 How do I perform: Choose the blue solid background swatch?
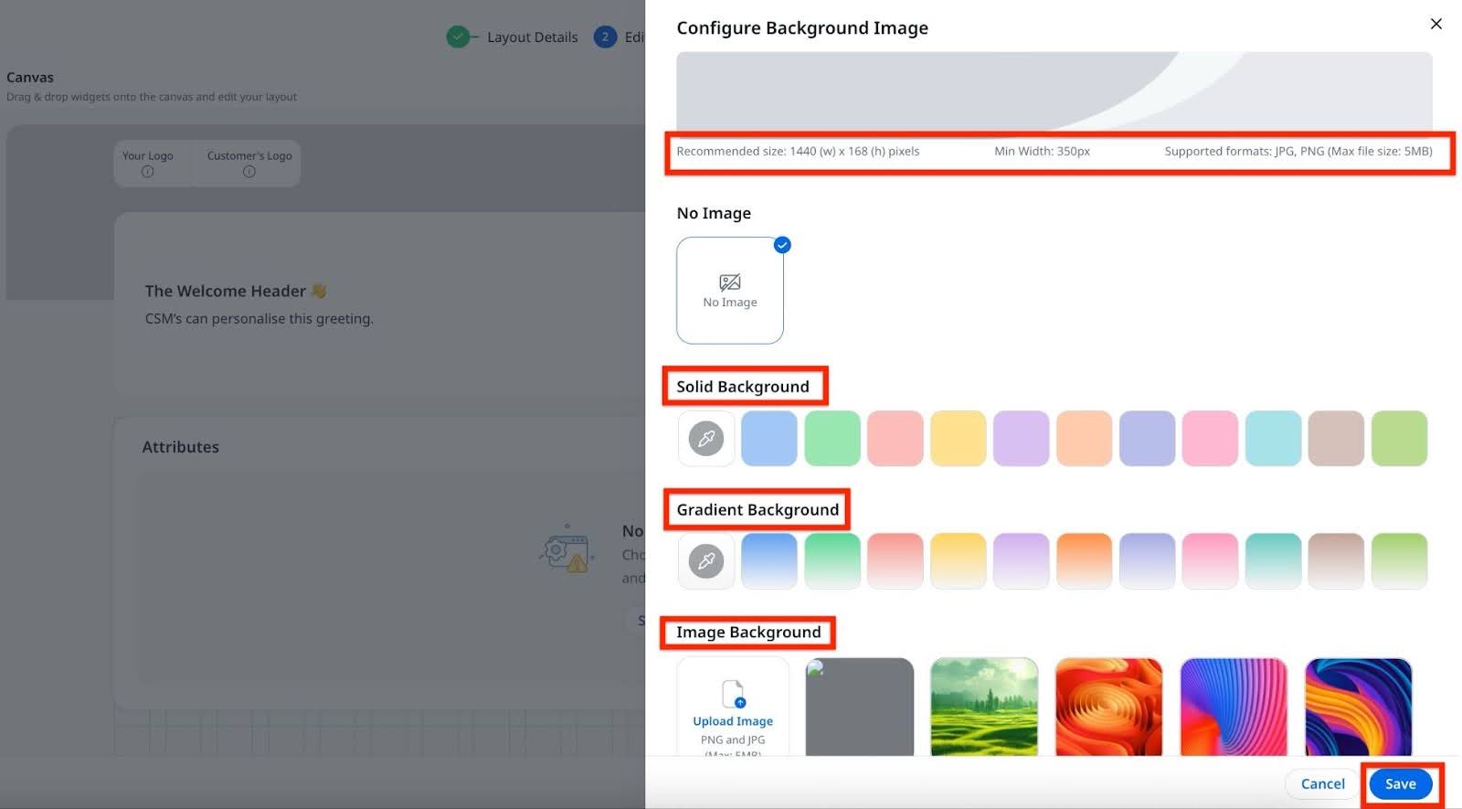769,439
